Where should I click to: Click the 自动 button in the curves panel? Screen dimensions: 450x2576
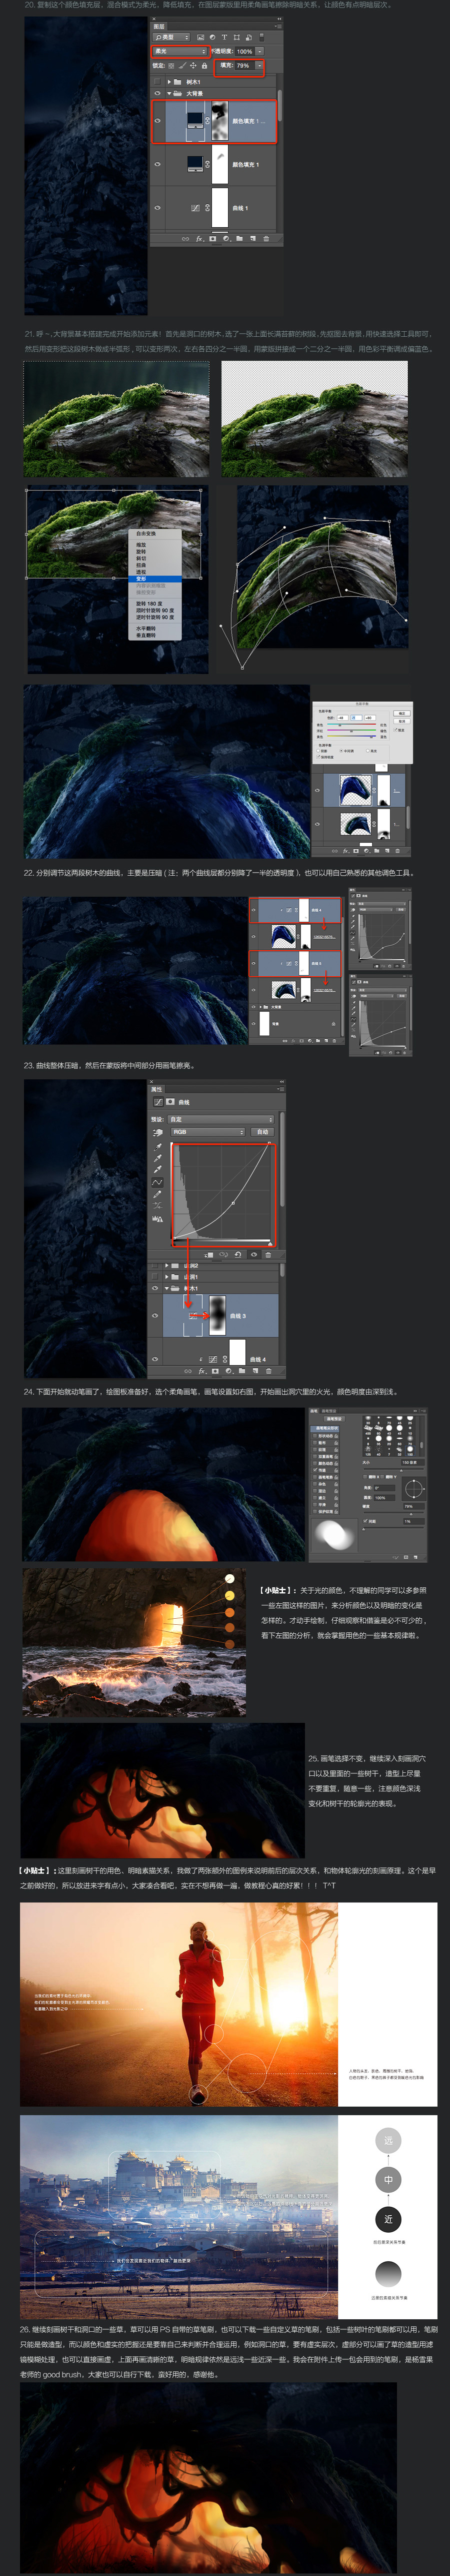point(263,1132)
